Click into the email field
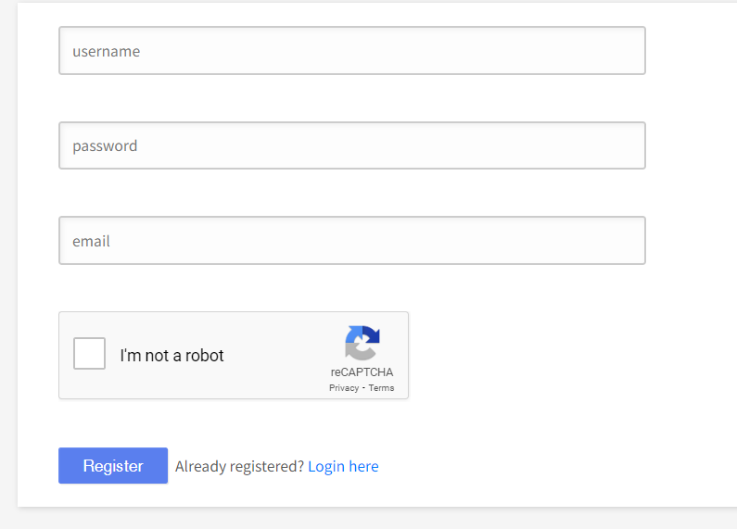This screenshot has width=737, height=529. point(352,241)
